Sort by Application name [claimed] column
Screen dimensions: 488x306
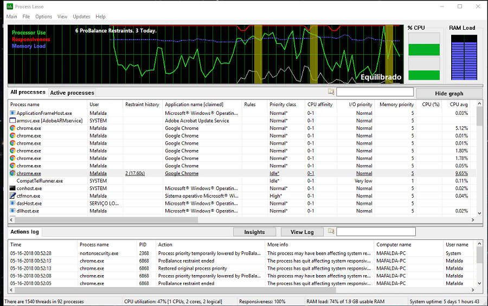tap(202, 105)
